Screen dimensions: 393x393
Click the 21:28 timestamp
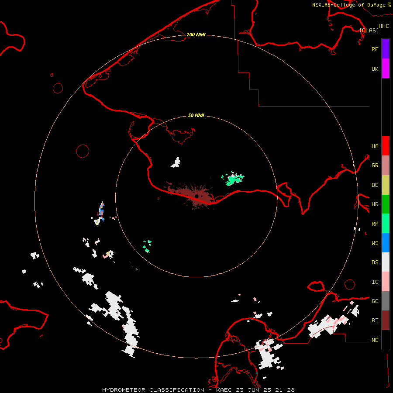[x=284, y=390]
